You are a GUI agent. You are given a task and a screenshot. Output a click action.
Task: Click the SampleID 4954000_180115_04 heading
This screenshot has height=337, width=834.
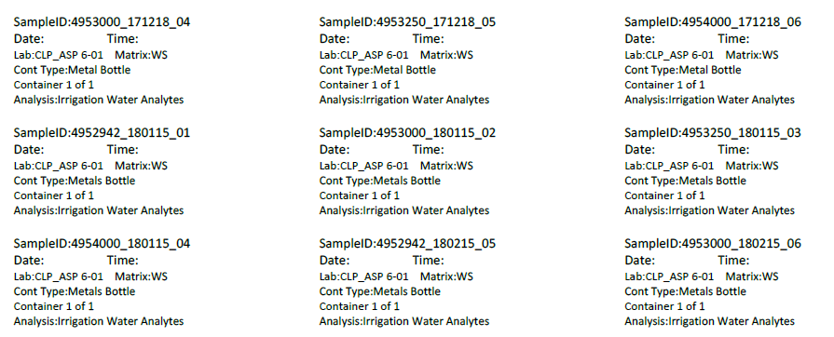pyautogui.click(x=102, y=244)
